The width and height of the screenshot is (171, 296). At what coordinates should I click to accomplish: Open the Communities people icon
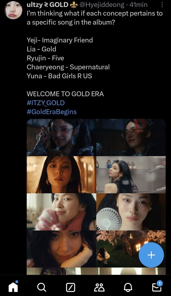pos(99,287)
